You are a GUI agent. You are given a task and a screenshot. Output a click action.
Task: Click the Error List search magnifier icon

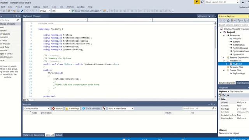point(213,108)
